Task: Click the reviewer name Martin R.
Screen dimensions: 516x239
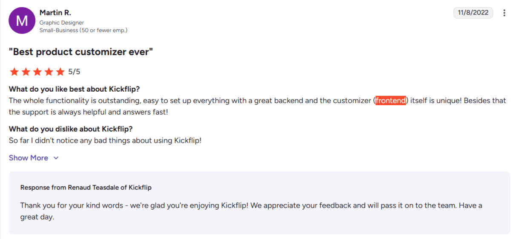Action: (55, 13)
